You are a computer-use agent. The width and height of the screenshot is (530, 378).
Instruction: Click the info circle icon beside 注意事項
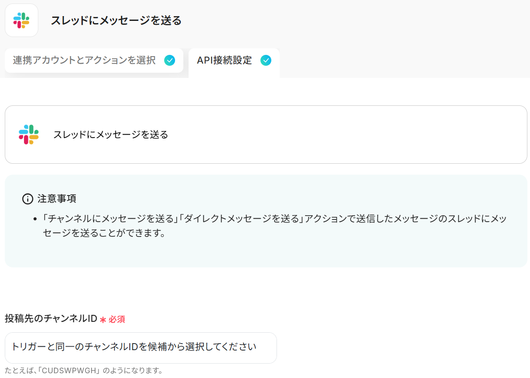coord(27,199)
